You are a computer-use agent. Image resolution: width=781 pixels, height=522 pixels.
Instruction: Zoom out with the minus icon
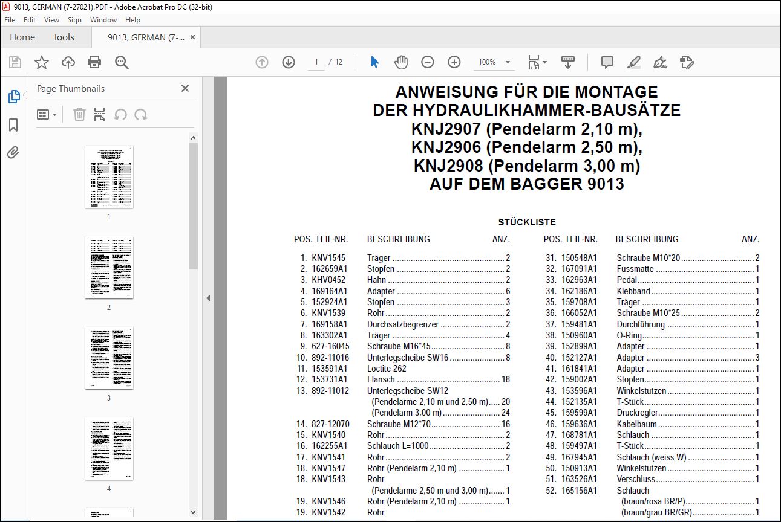428,62
